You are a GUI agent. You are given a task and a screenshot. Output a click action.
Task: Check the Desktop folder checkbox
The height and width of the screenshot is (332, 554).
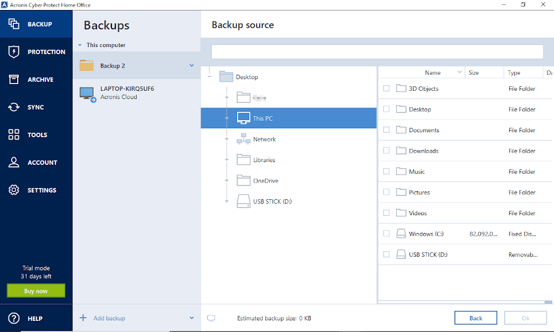[387, 109]
